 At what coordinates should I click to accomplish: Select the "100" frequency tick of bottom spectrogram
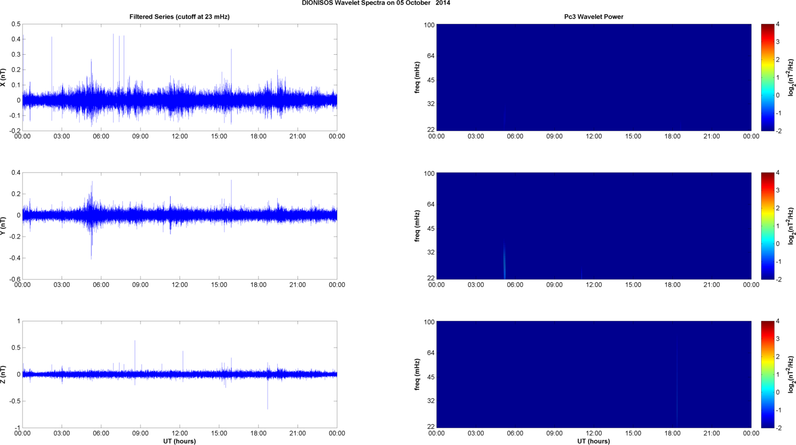pyautogui.click(x=429, y=322)
